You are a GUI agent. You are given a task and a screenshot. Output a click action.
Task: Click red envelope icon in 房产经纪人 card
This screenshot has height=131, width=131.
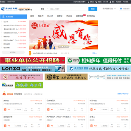[48, 126]
